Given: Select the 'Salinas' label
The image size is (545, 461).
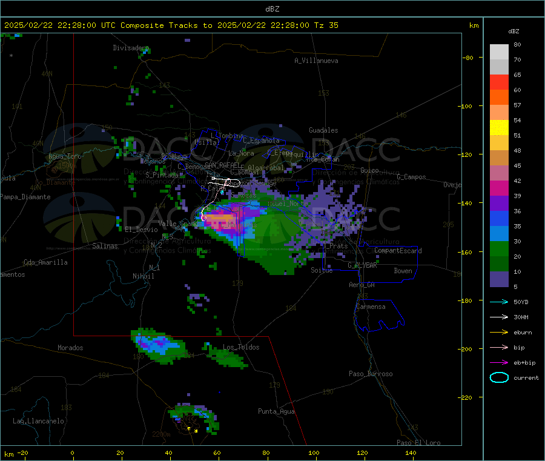Looking at the screenshot, I should [x=105, y=246].
